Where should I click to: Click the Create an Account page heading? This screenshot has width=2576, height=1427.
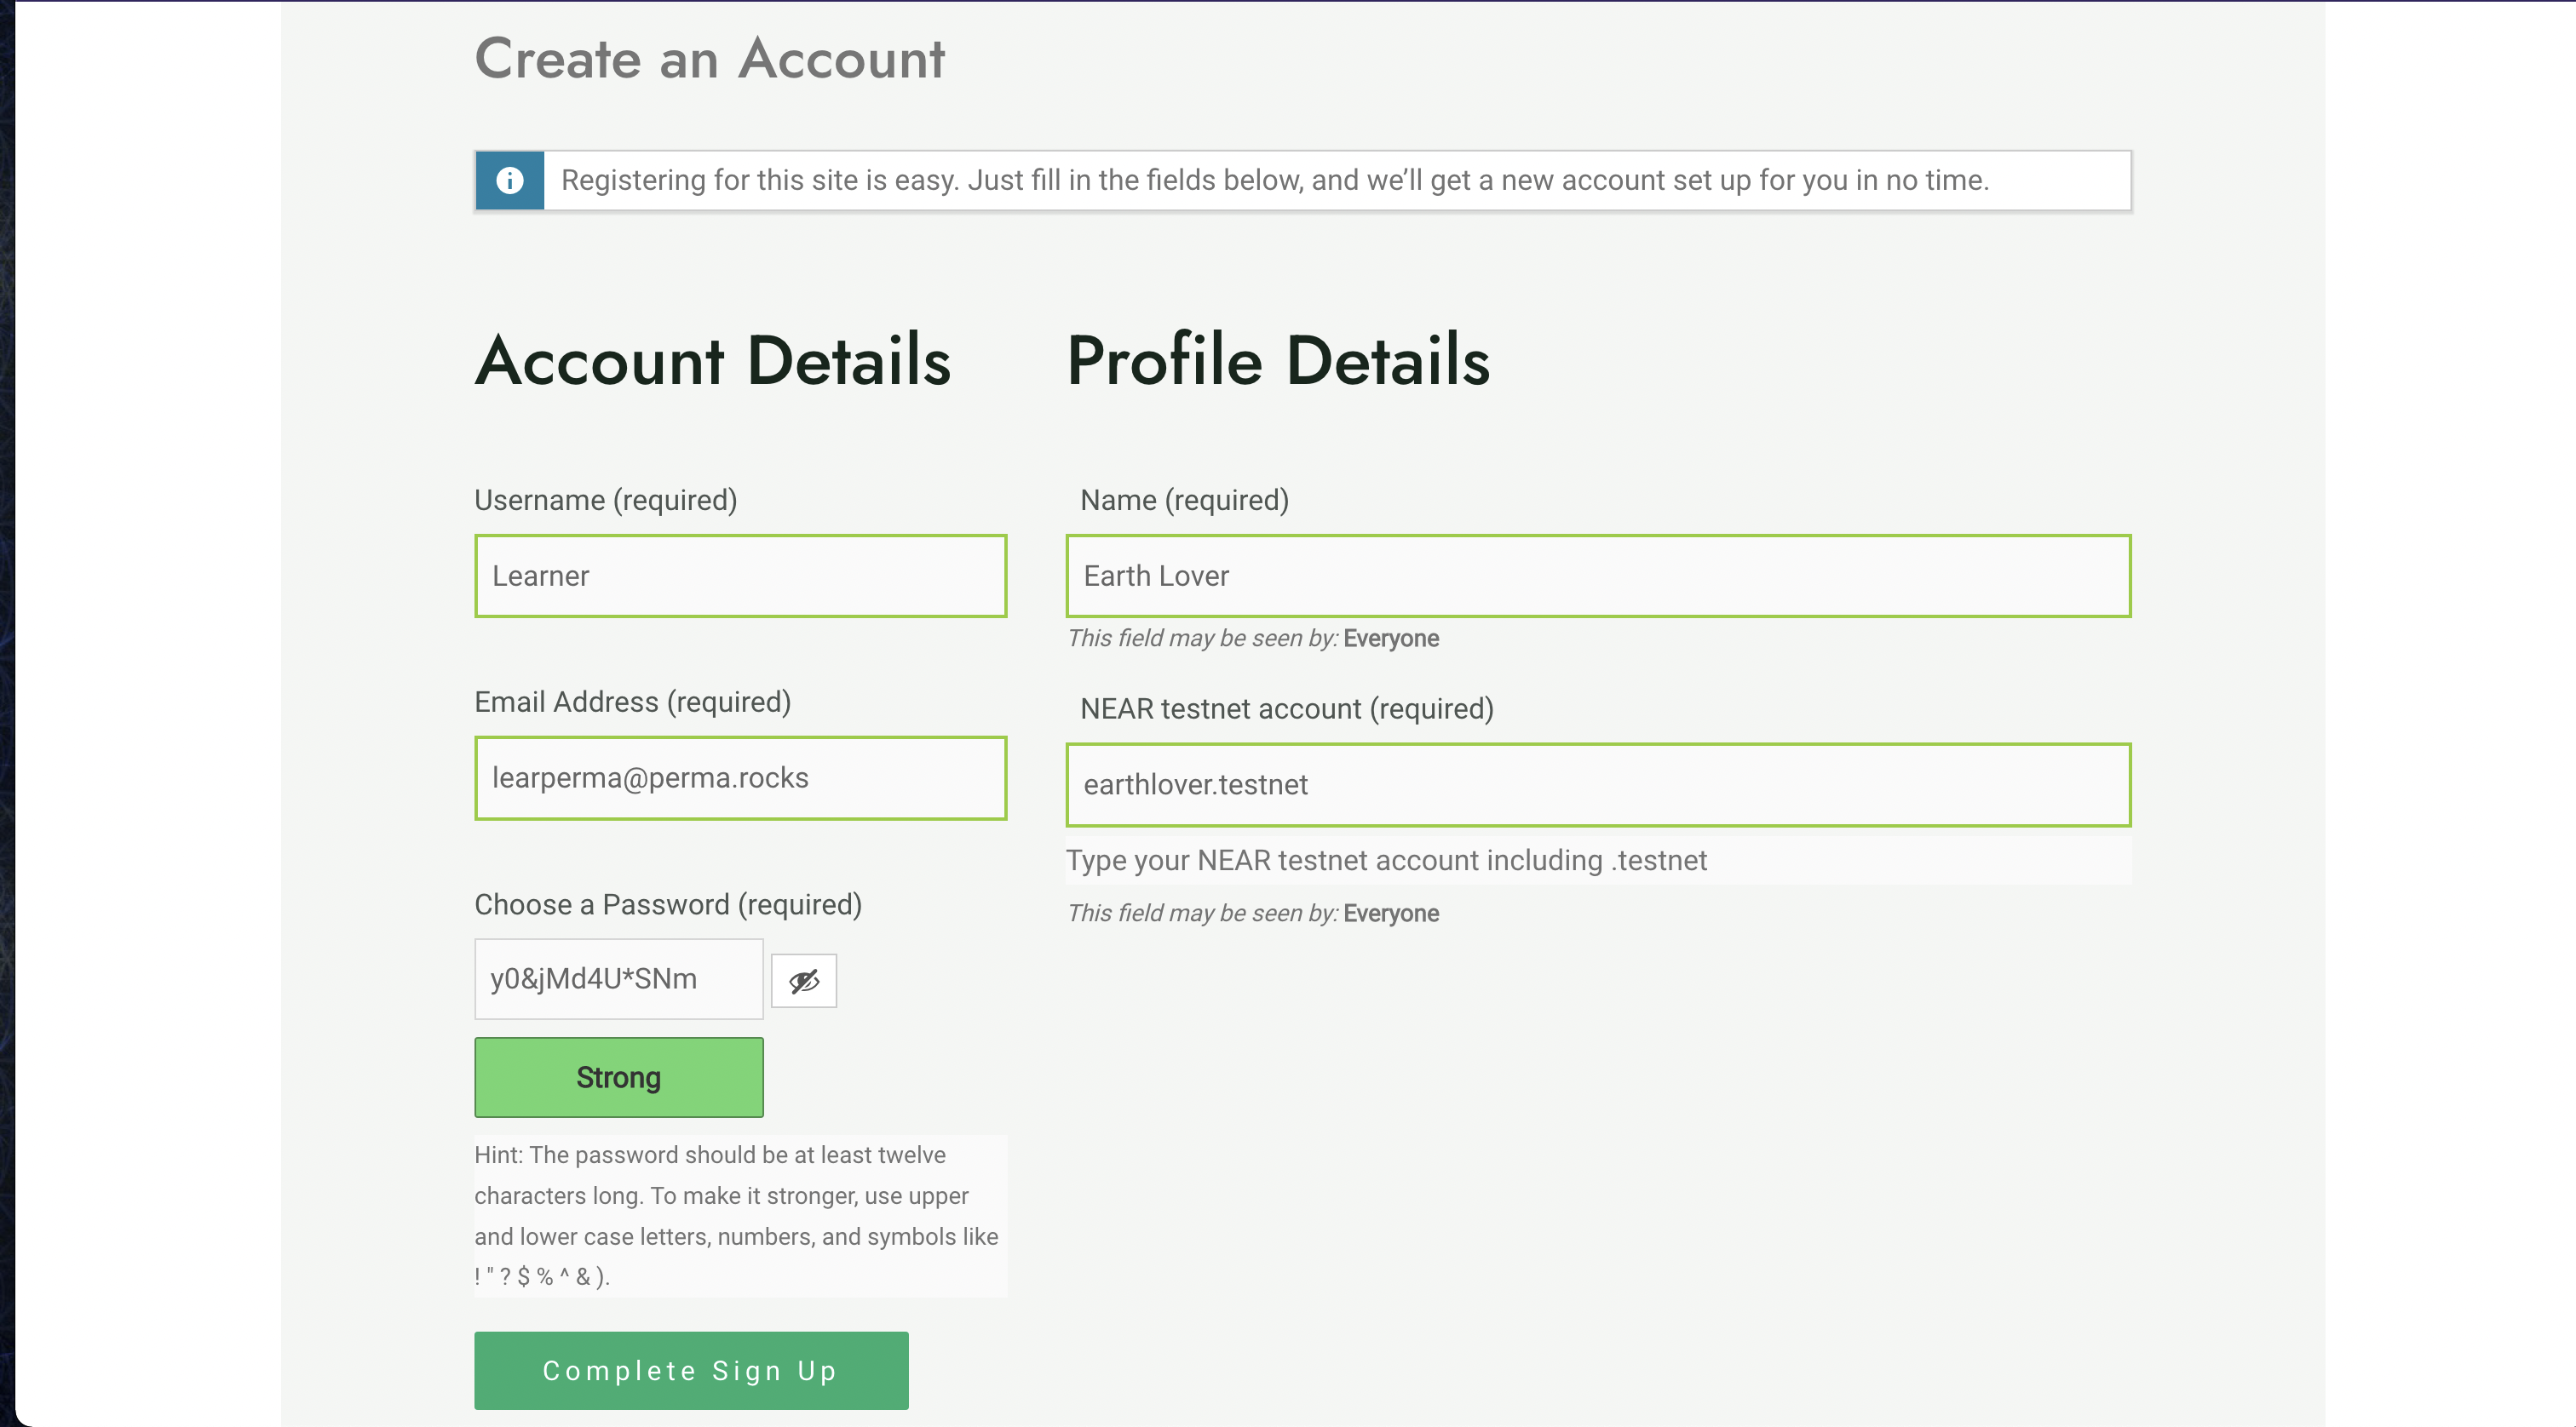click(x=709, y=58)
